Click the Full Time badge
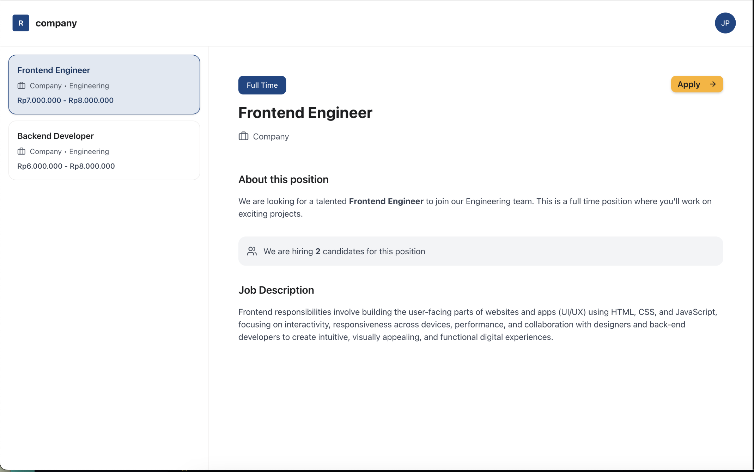This screenshot has width=754, height=472. coord(262,85)
